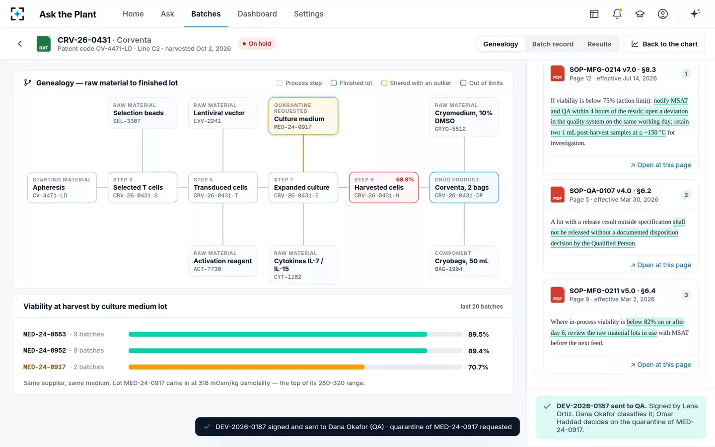
Task: Open SOP-QA-0107 at this page
Action: coord(660,265)
